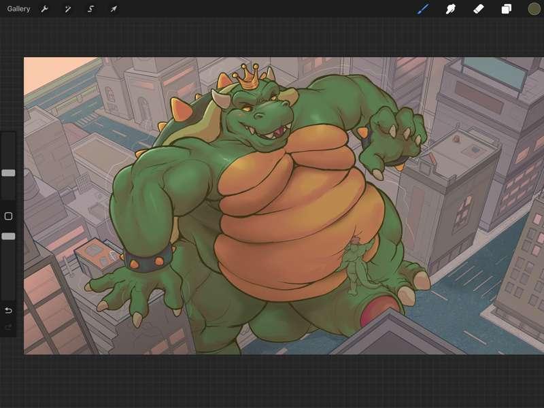Viewport: 544px width, 408px height.
Task: Activate the Selection tool
Action: tap(91, 9)
